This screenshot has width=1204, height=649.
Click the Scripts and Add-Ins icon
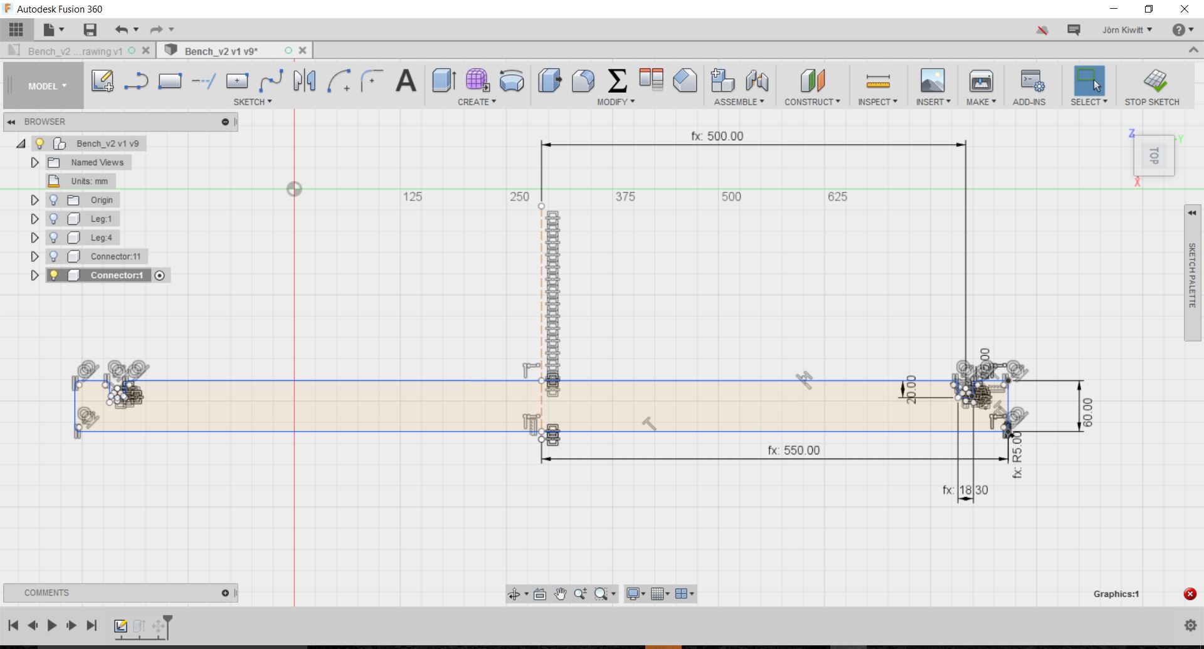1032,81
